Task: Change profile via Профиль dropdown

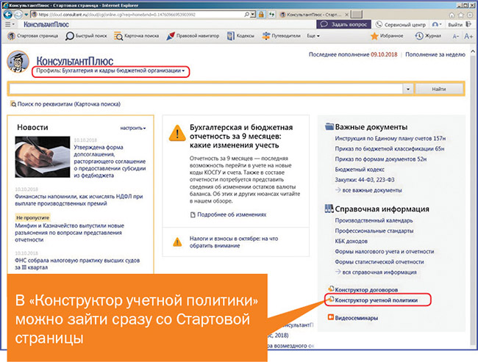Action: point(110,70)
